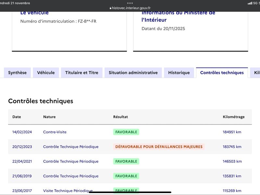The height and width of the screenshot is (195, 260).
Task: Tap the cellular signal bars icon
Action: (250, 3)
